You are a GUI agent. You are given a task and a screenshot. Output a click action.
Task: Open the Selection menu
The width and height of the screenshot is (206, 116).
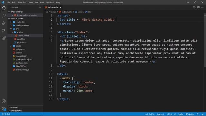(22, 2)
